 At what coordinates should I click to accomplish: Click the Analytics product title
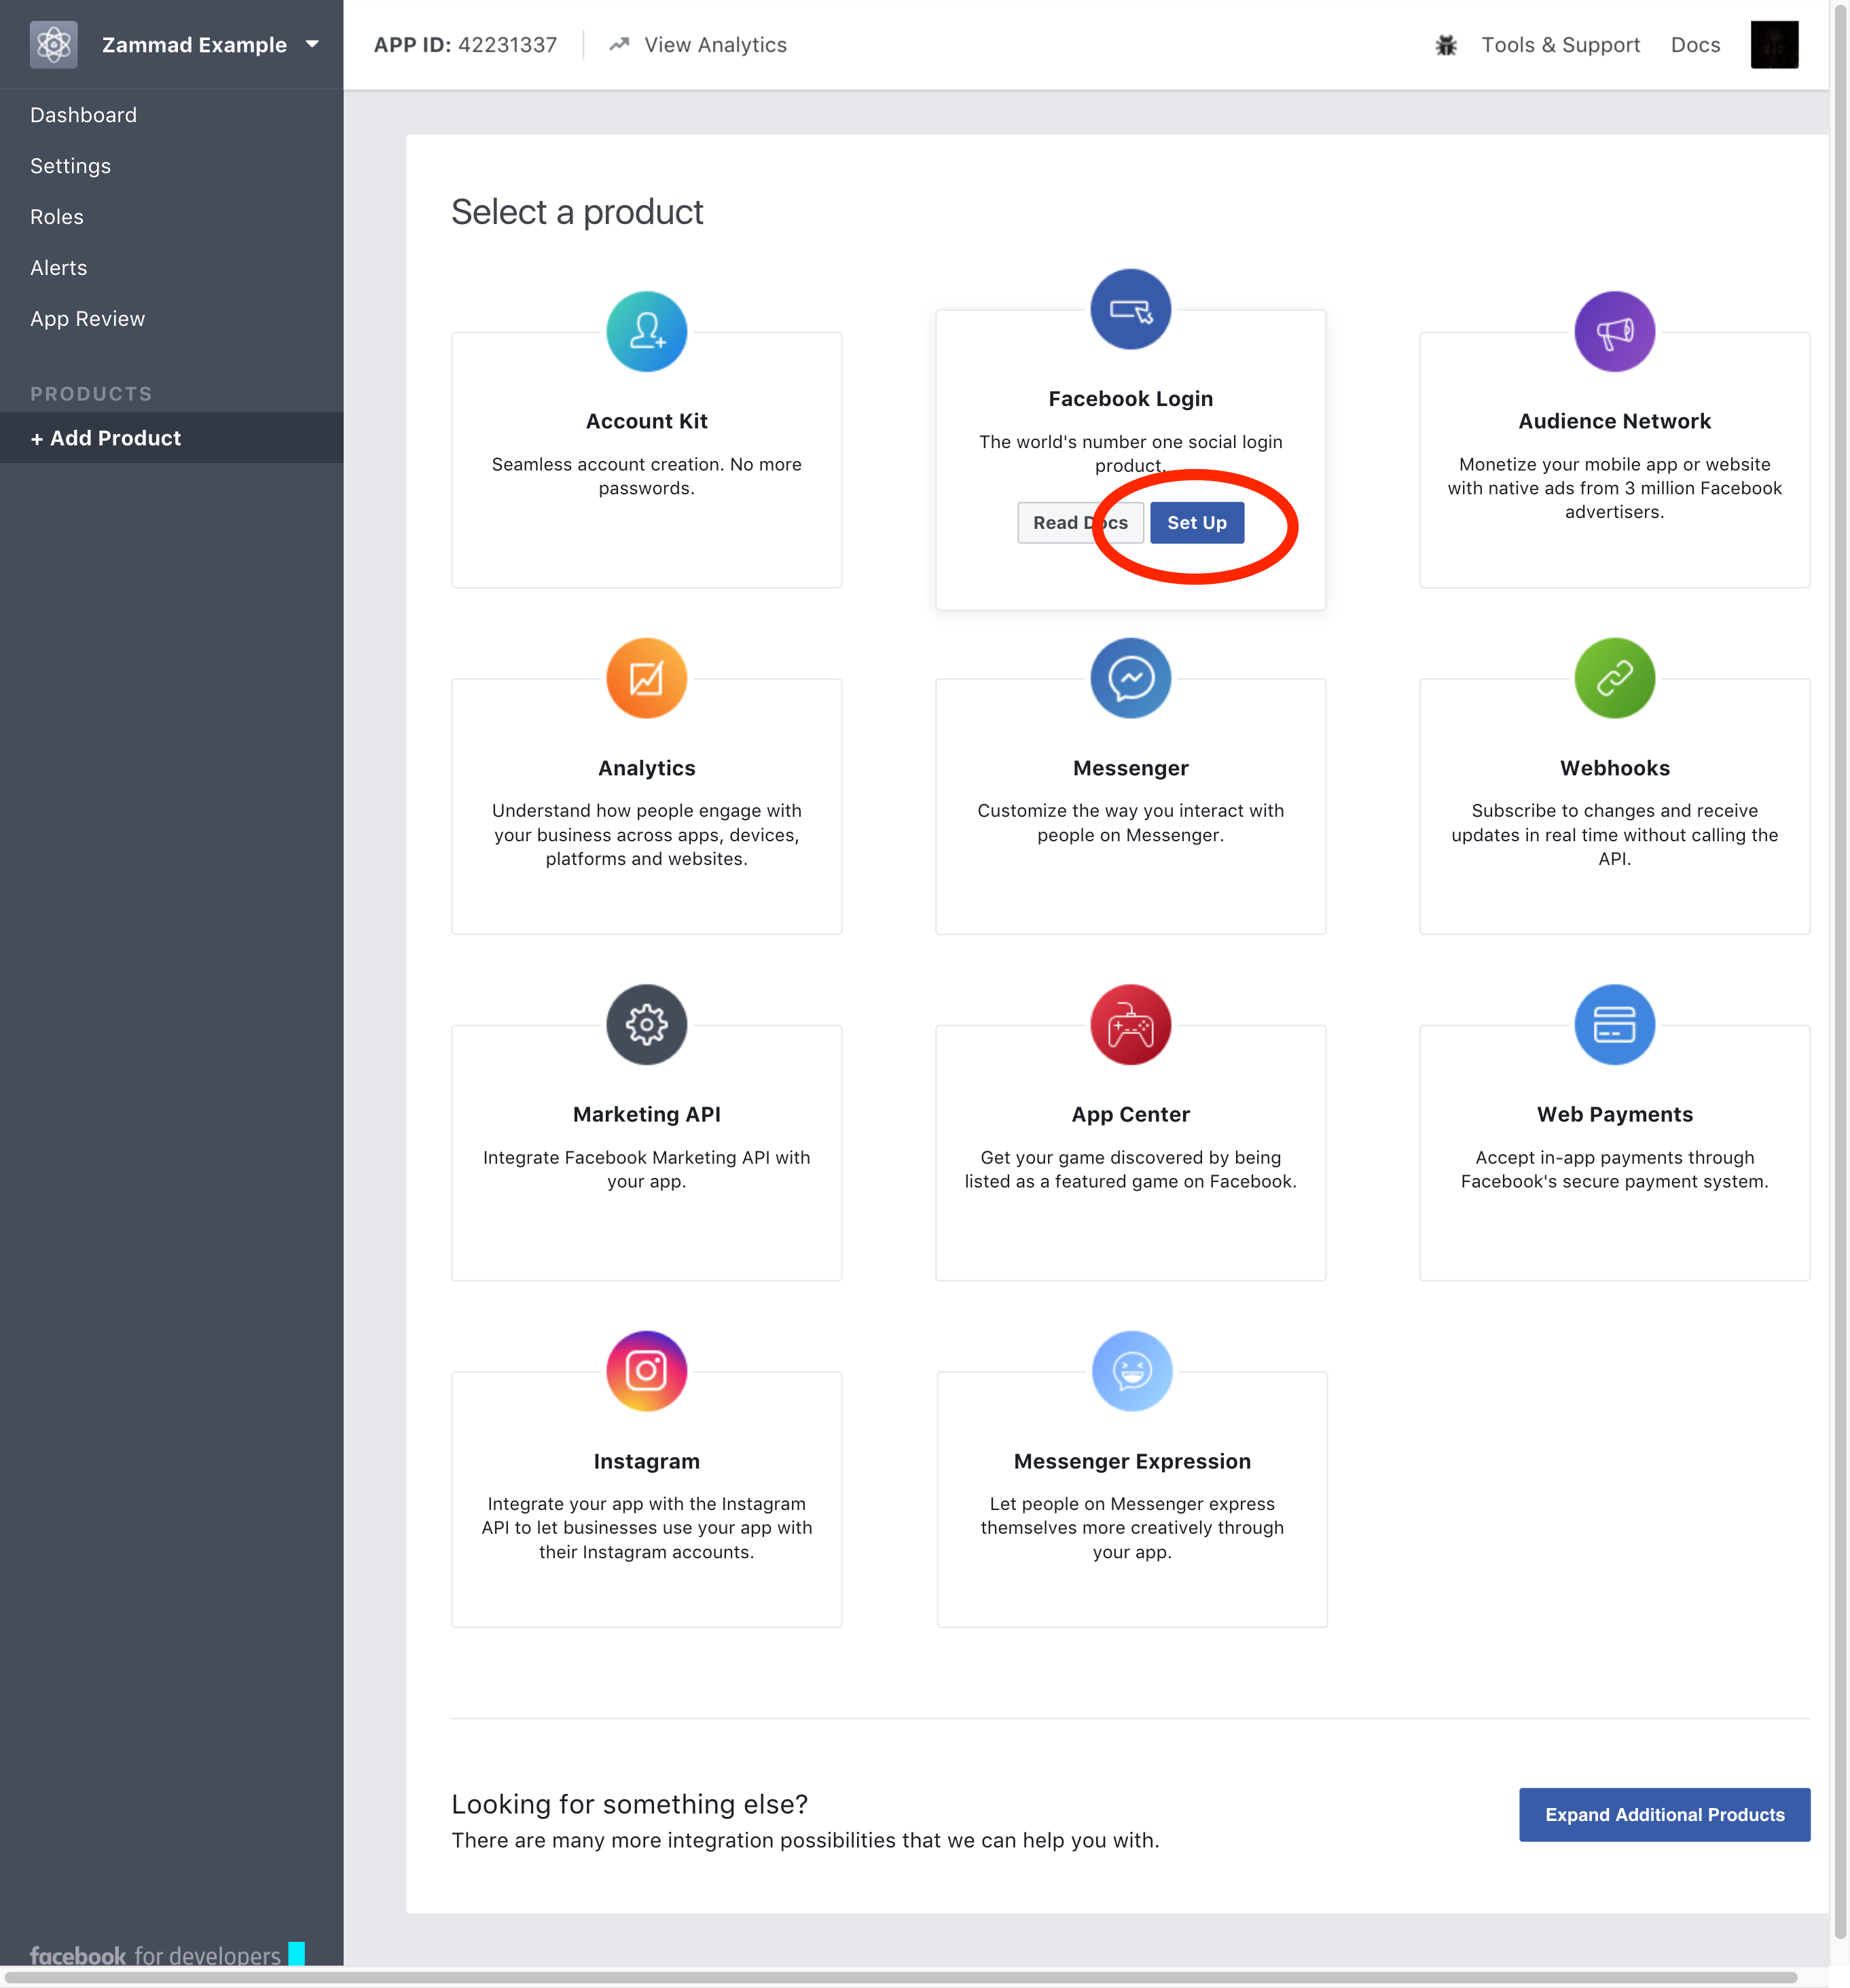tap(647, 768)
